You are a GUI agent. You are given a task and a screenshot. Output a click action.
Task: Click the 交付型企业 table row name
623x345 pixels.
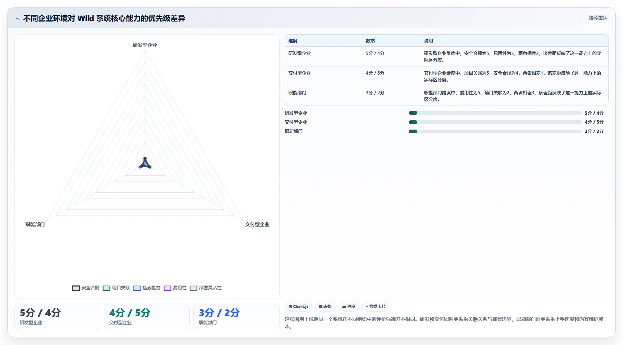[300, 73]
